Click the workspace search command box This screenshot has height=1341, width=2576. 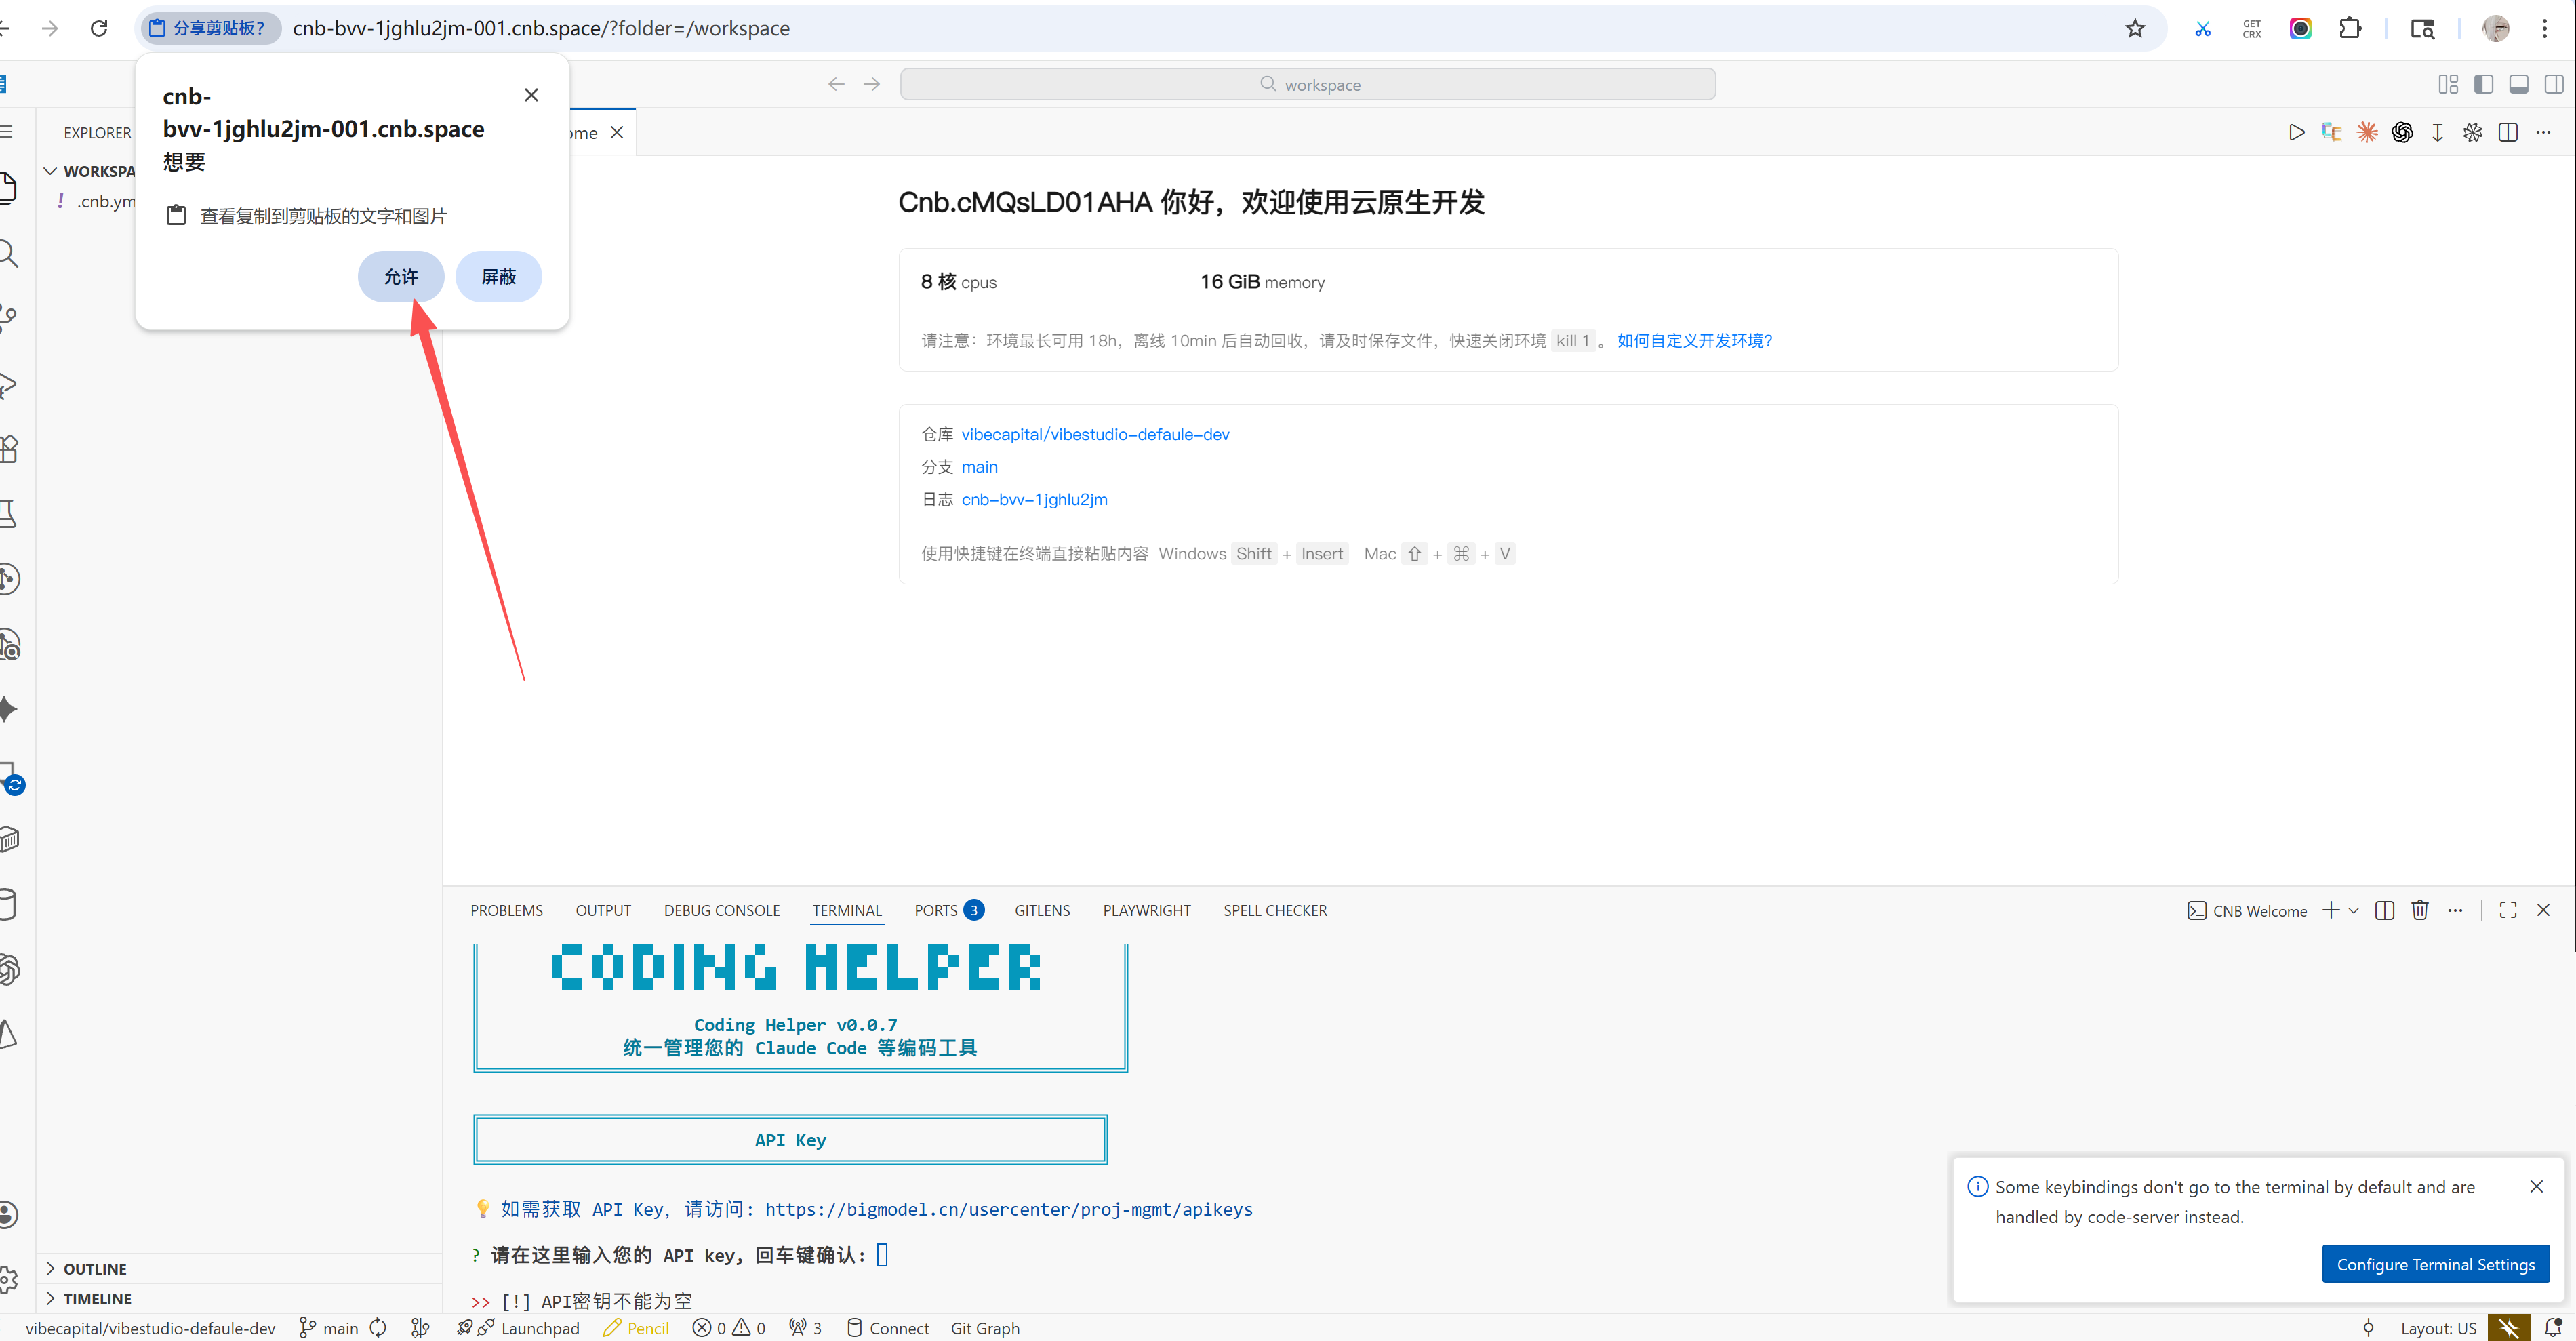(1307, 84)
